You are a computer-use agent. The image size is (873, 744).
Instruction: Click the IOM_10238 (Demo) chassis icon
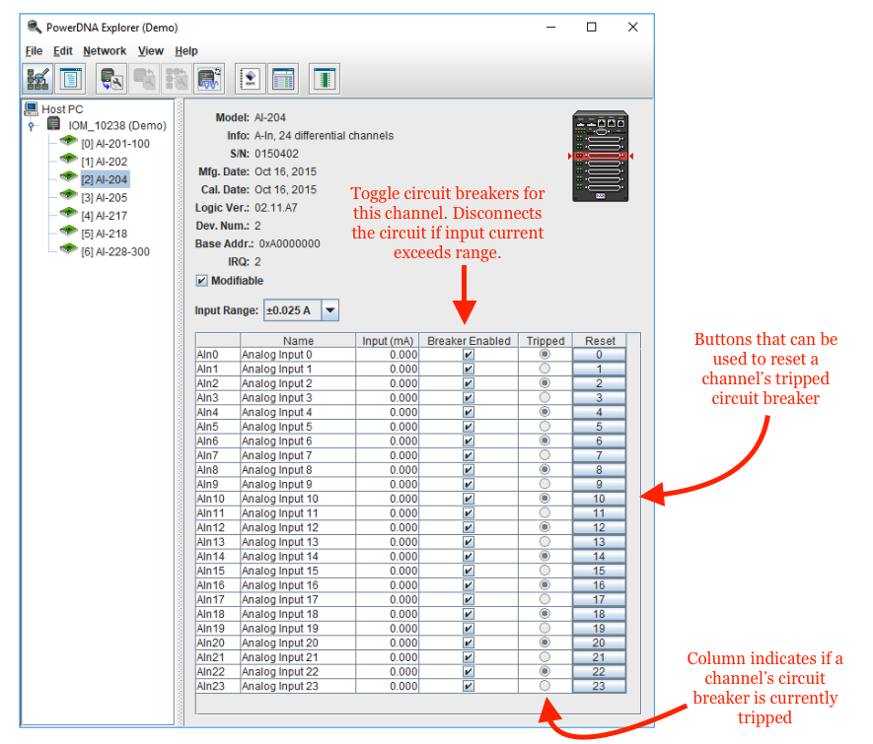[x=54, y=124]
